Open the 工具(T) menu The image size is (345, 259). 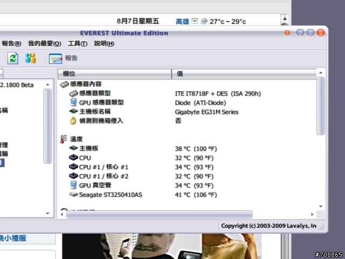pyautogui.click(x=78, y=43)
